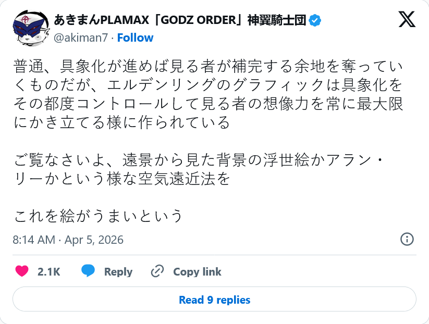
Task: Click the final line これを絵がうまいという
Action: tap(99, 216)
